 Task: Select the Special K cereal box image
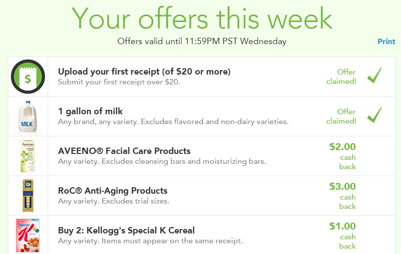pos(28,235)
